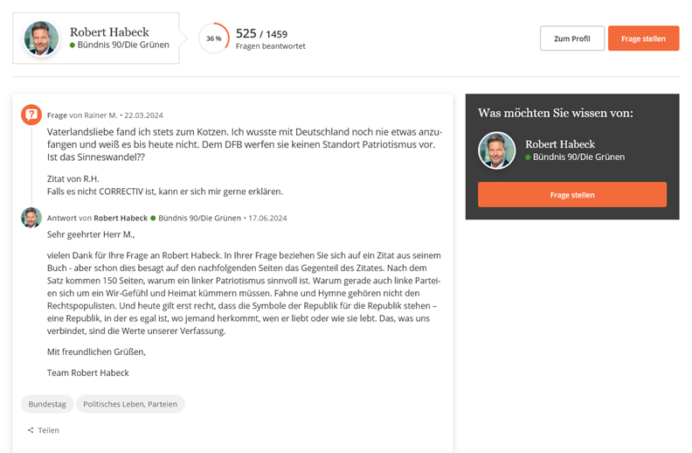The width and height of the screenshot is (692, 453).
Task: Click the small answer avatar icon
Action: point(31,218)
